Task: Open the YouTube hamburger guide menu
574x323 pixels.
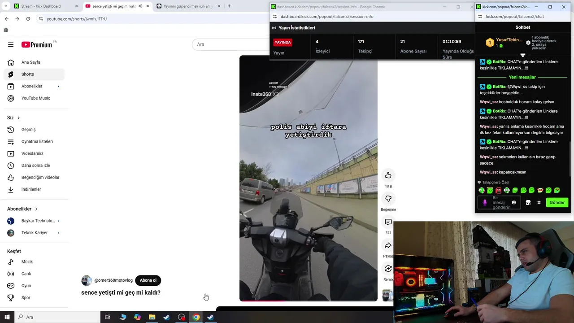Action: pyautogui.click(x=11, y=44)
